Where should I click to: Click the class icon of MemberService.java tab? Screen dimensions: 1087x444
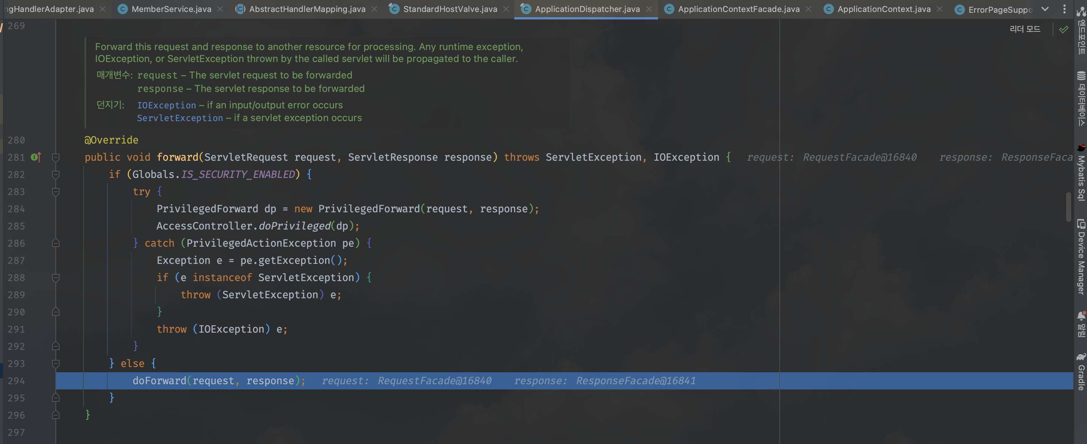pyautogui.click(x=122, y=9)
